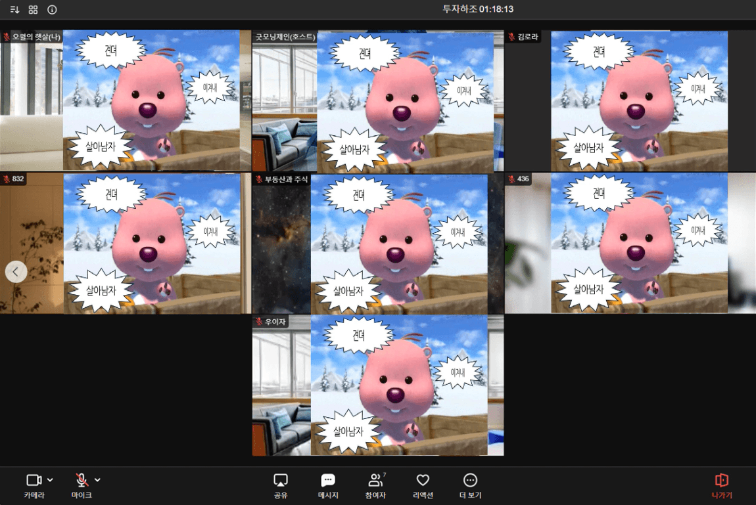Open meeting info icon
This screenshot has height=505, width=756.
point(52,10)
